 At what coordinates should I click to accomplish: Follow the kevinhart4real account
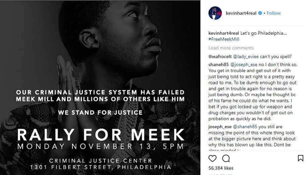coord(274,13)
